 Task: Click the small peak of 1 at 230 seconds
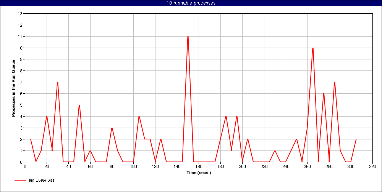point(275,151)
